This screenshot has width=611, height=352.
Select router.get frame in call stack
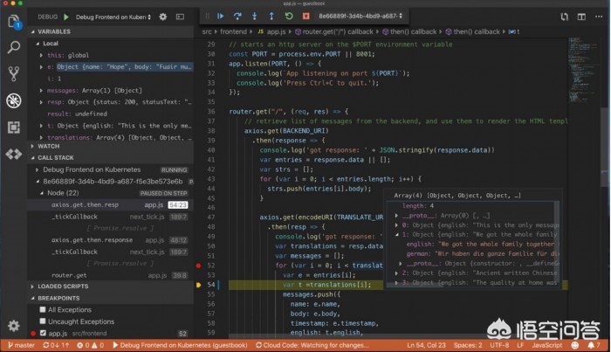tap(68, 273)
